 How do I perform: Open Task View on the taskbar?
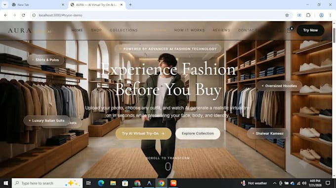pyautogui.click(x=88, y=183)
